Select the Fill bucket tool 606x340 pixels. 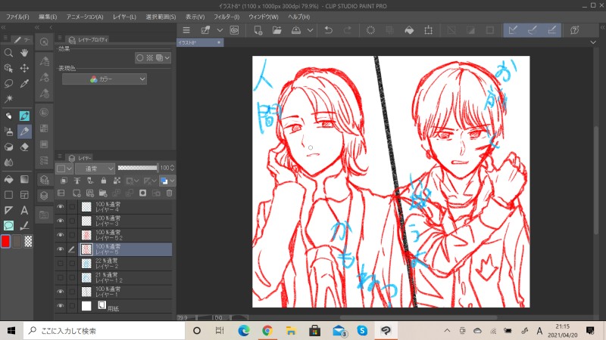coord(8,179)
